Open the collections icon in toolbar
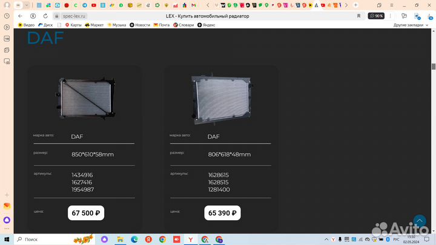Viewport: 436px width, 245px height. (404, 16)
